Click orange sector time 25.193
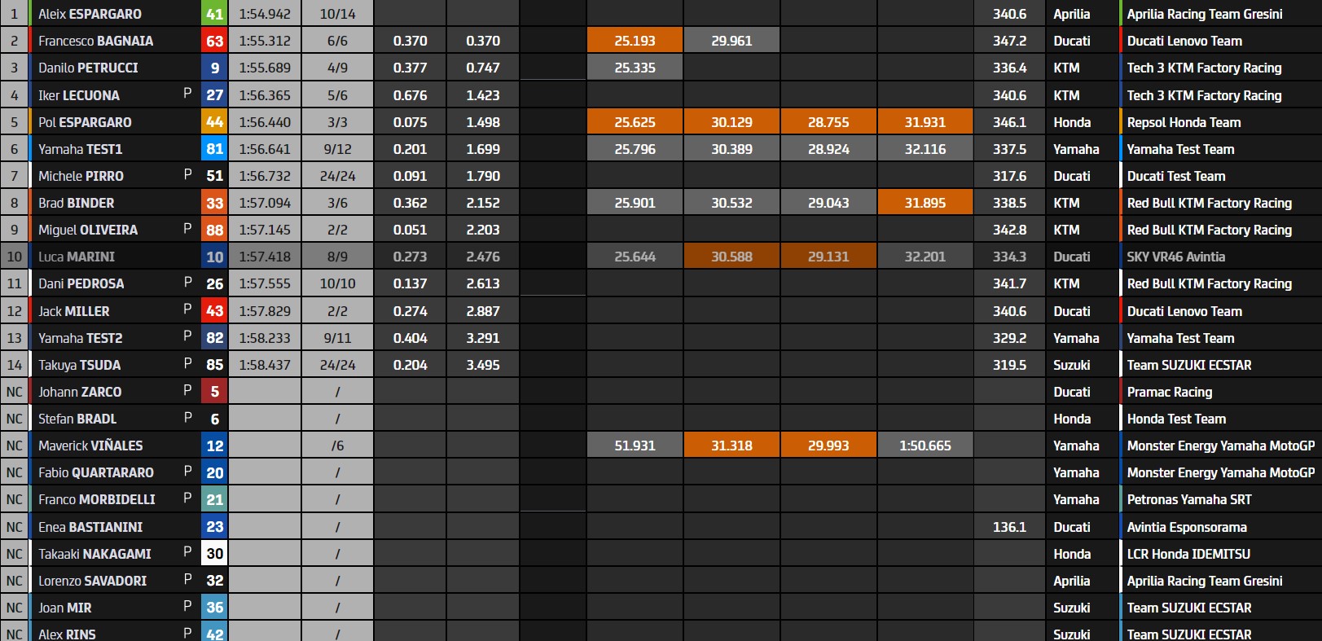The image size is (1322, 641). click(x=635, y=41)
